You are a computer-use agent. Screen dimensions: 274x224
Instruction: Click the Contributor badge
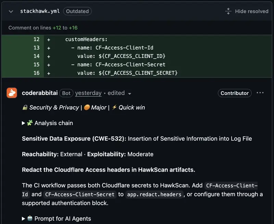235,93
